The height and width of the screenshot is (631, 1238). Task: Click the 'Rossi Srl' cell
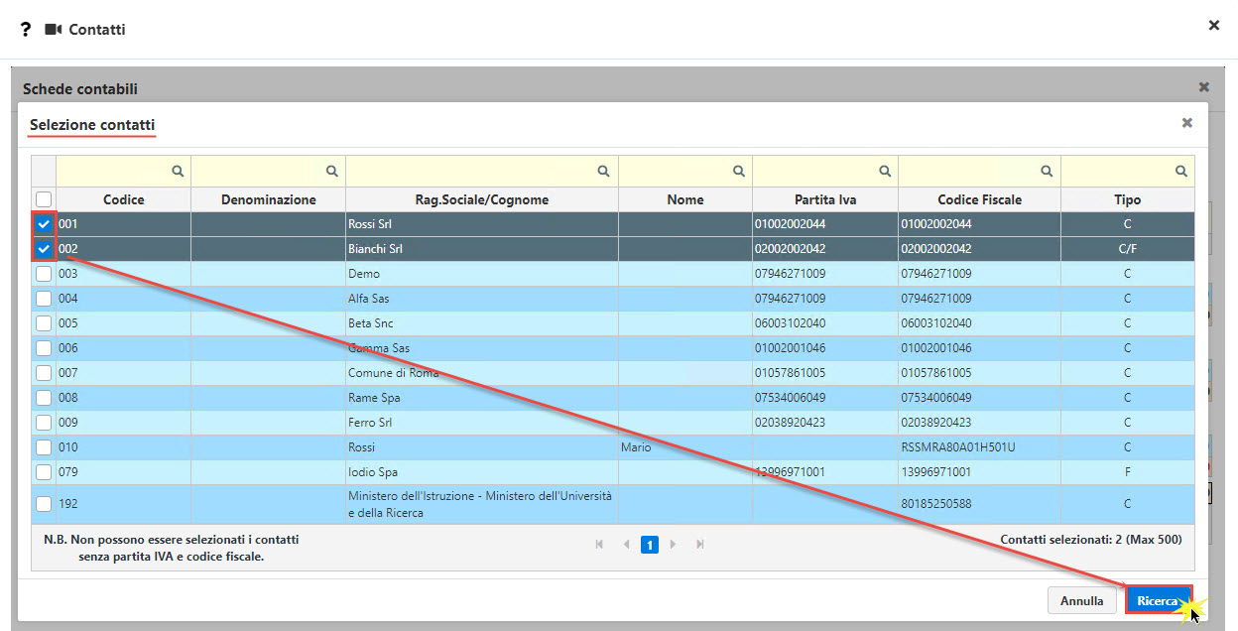[x=481, y=224]
